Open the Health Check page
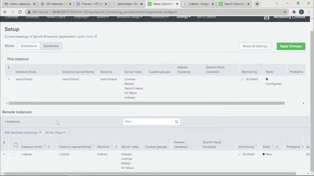 [56, 17]
